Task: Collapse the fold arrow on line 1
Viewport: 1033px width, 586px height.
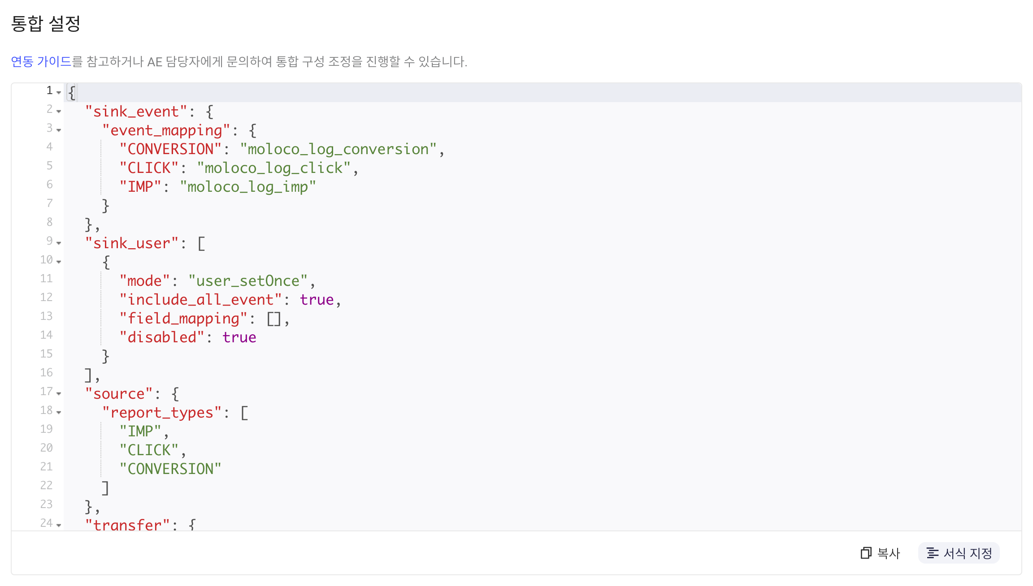Action: pos(59,92)
